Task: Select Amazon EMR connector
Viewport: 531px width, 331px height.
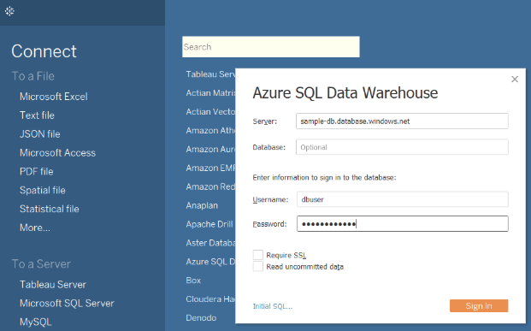Action: tap(210, 168)
